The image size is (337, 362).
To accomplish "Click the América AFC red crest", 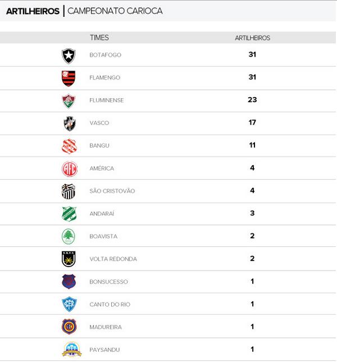I will click(69, 168).
